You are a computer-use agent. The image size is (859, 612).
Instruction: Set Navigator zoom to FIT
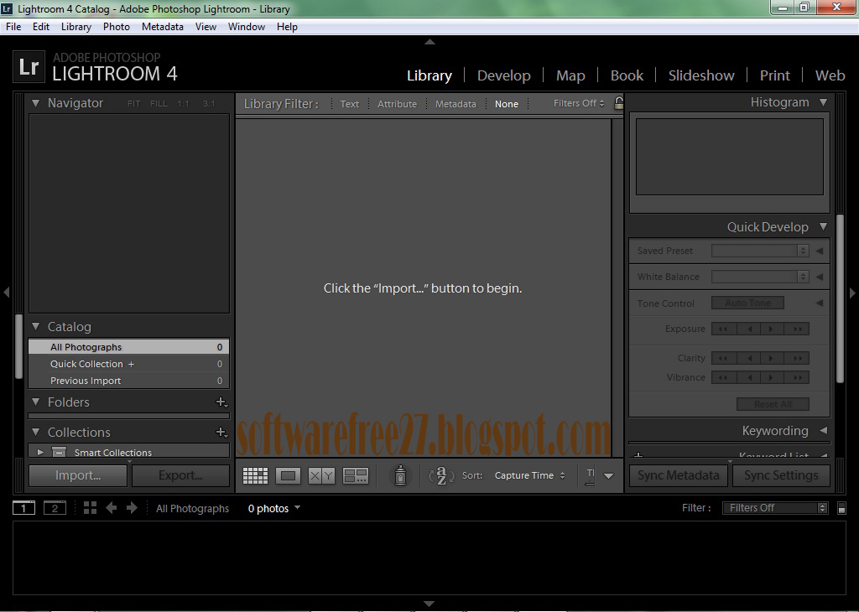click(134, 103)
